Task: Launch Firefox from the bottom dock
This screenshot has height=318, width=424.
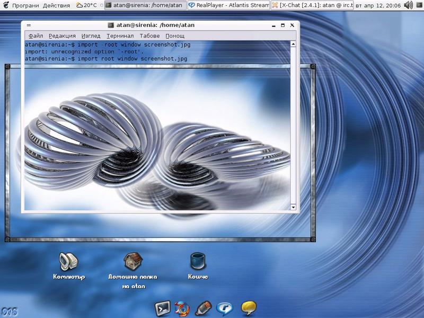Action: [182, 307]
